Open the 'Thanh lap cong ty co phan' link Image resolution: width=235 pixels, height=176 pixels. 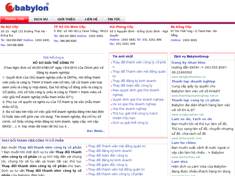(x=196, y=100)
